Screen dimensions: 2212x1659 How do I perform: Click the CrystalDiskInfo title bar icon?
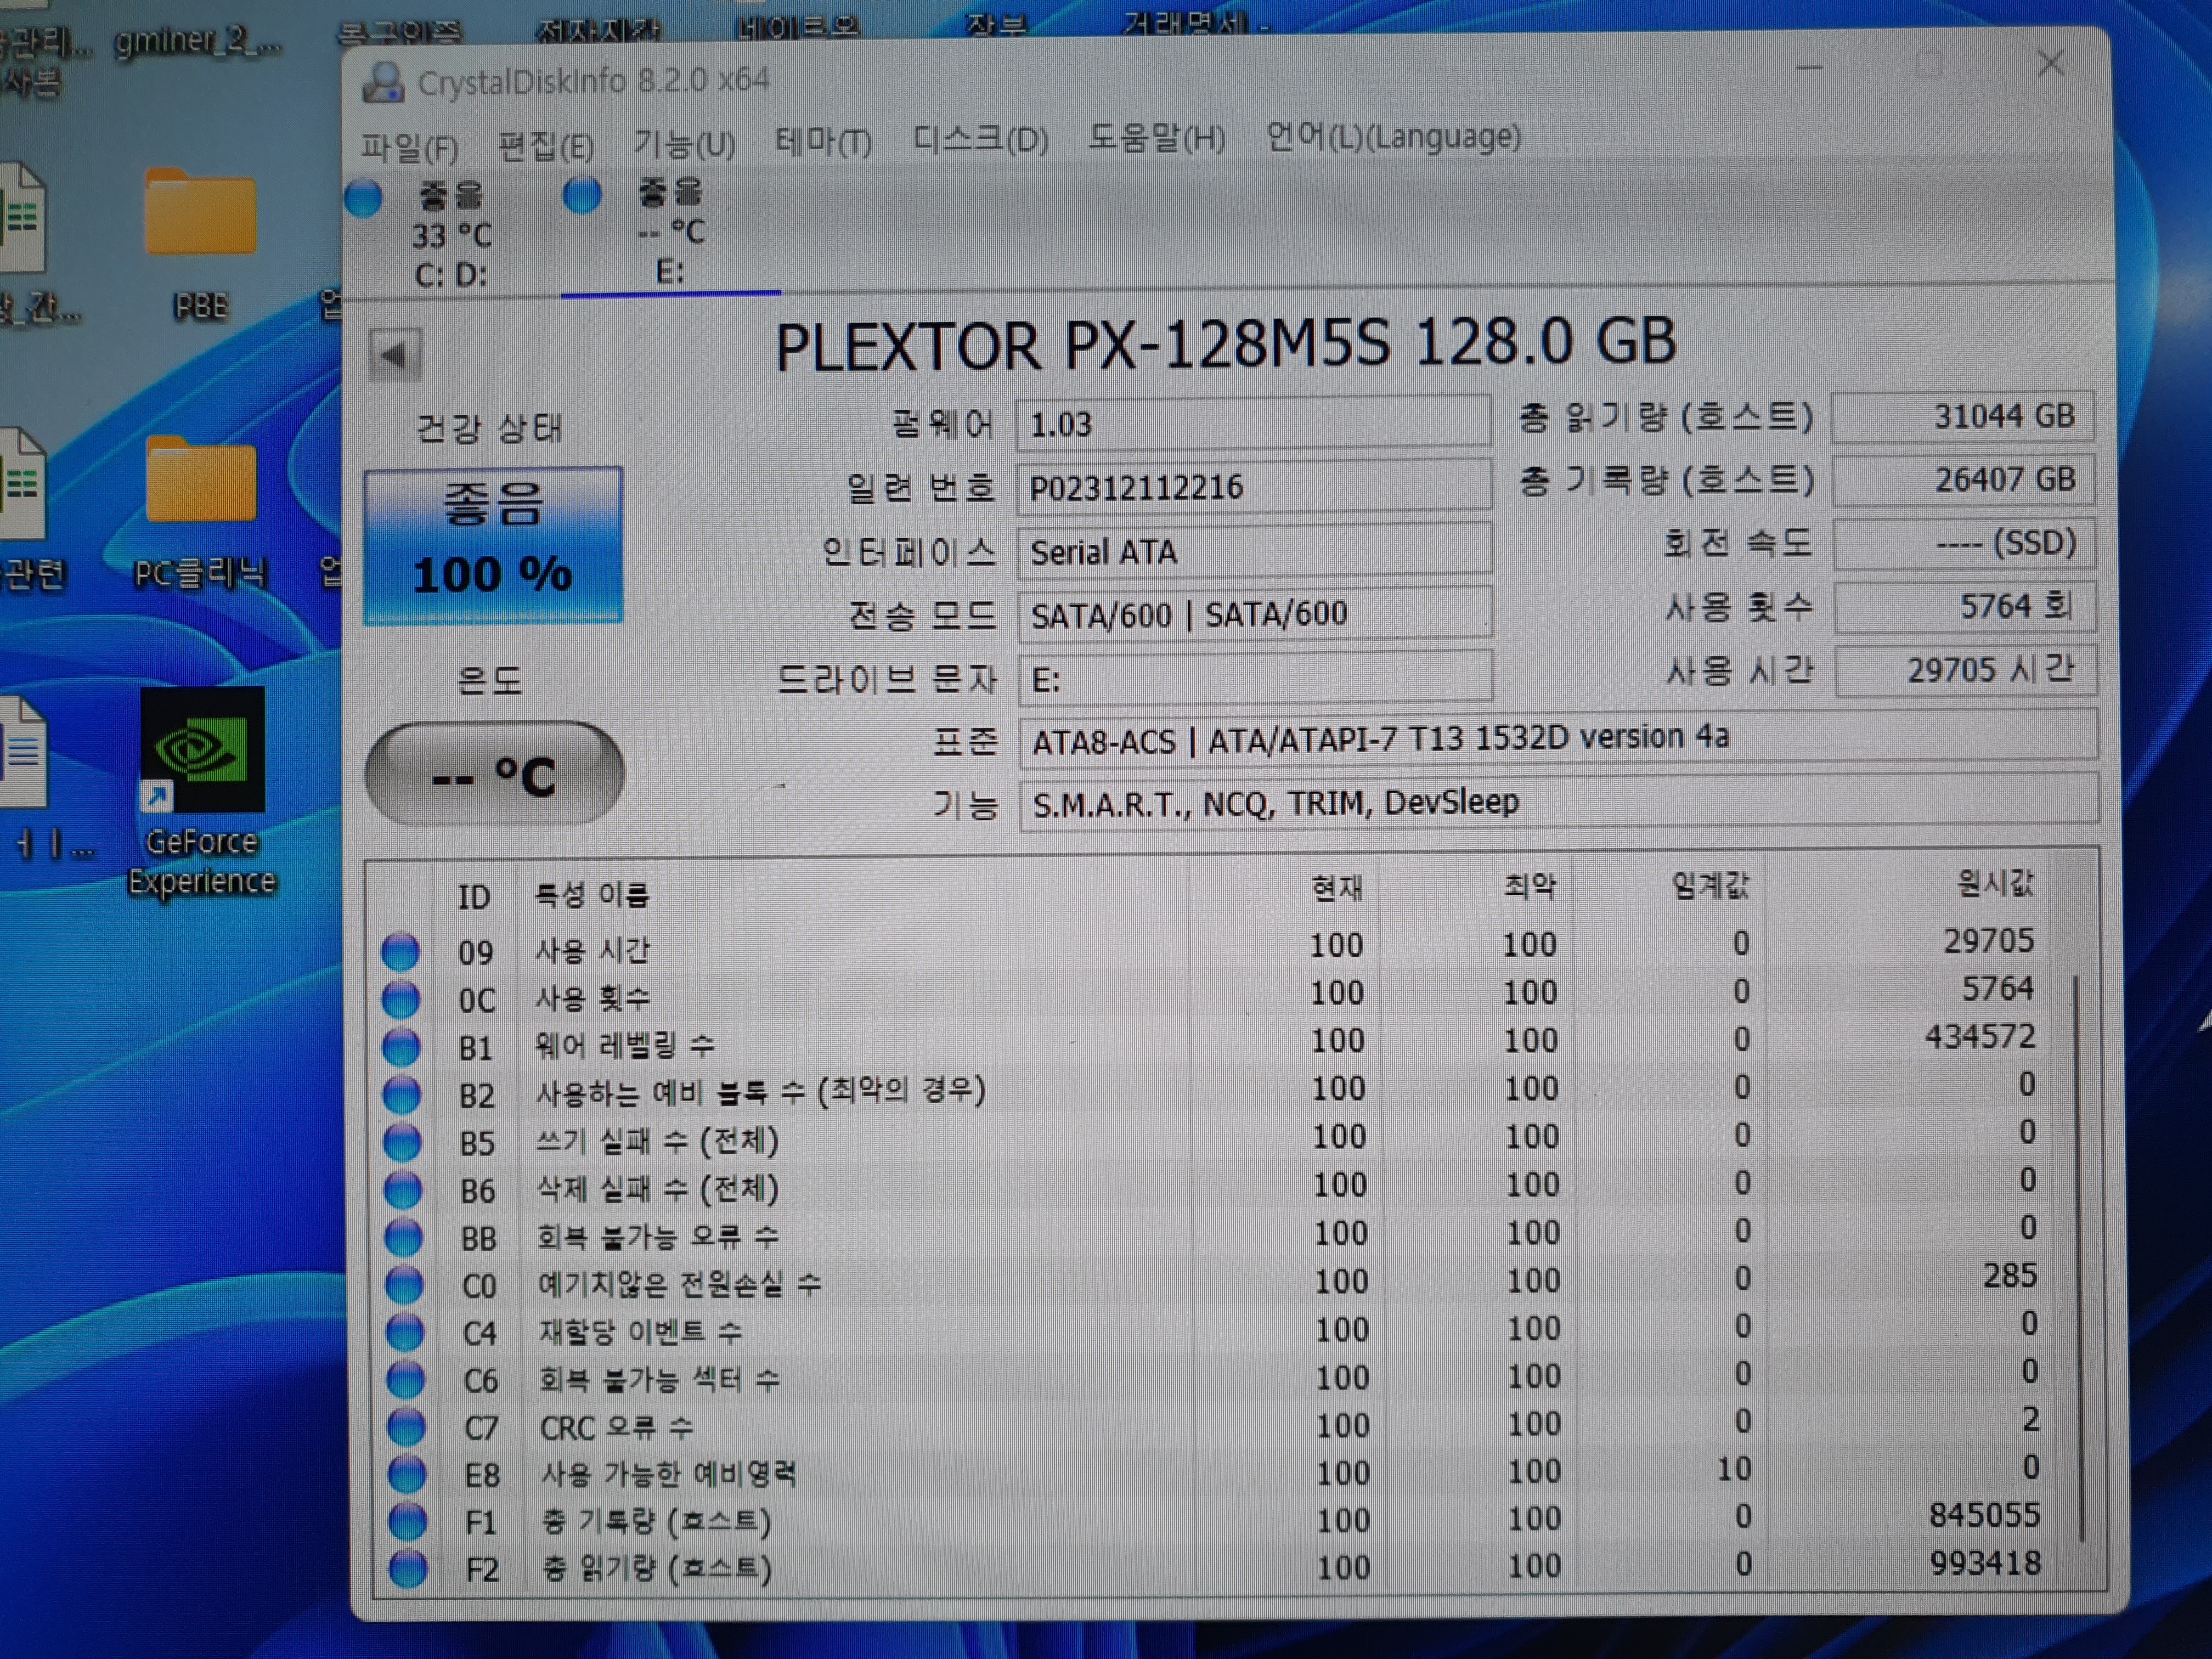tap(383, 82)
